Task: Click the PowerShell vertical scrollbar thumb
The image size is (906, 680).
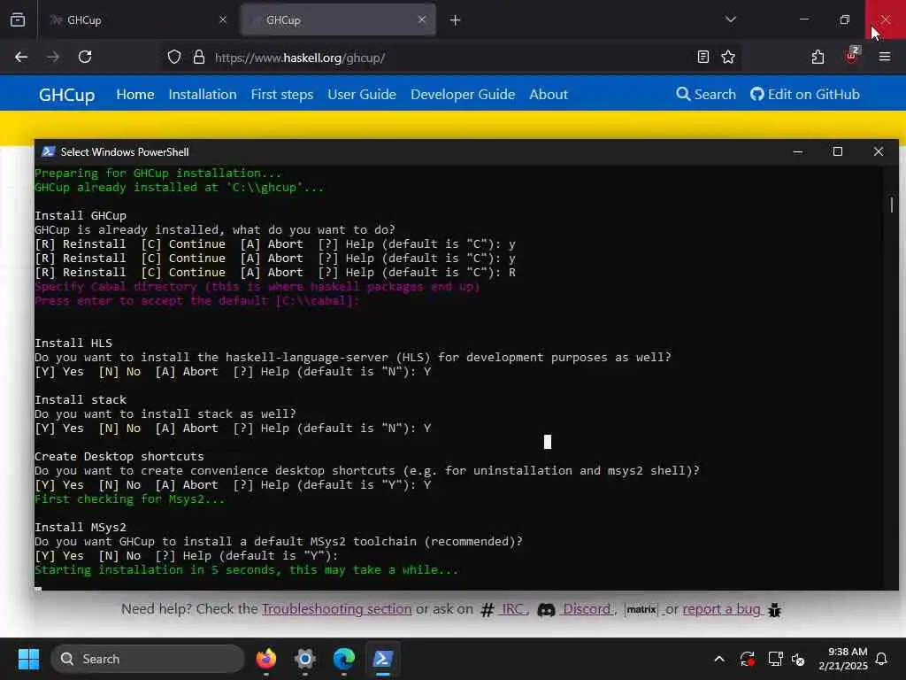Action: (892, 205)
